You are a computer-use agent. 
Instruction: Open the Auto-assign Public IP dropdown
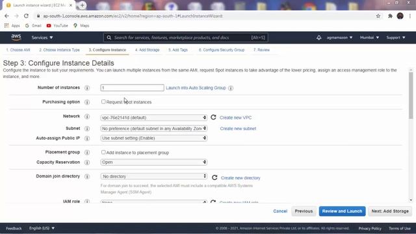153,138
